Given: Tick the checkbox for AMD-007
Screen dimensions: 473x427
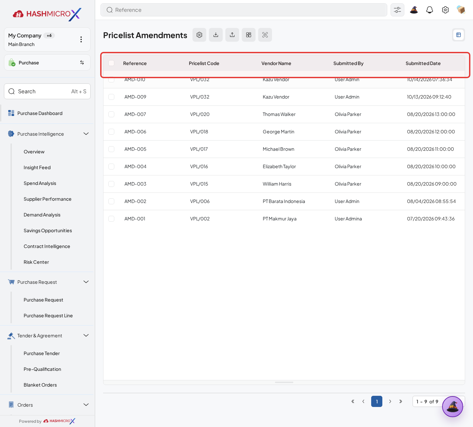Looking at the screenshot, I should pos(111,114).
